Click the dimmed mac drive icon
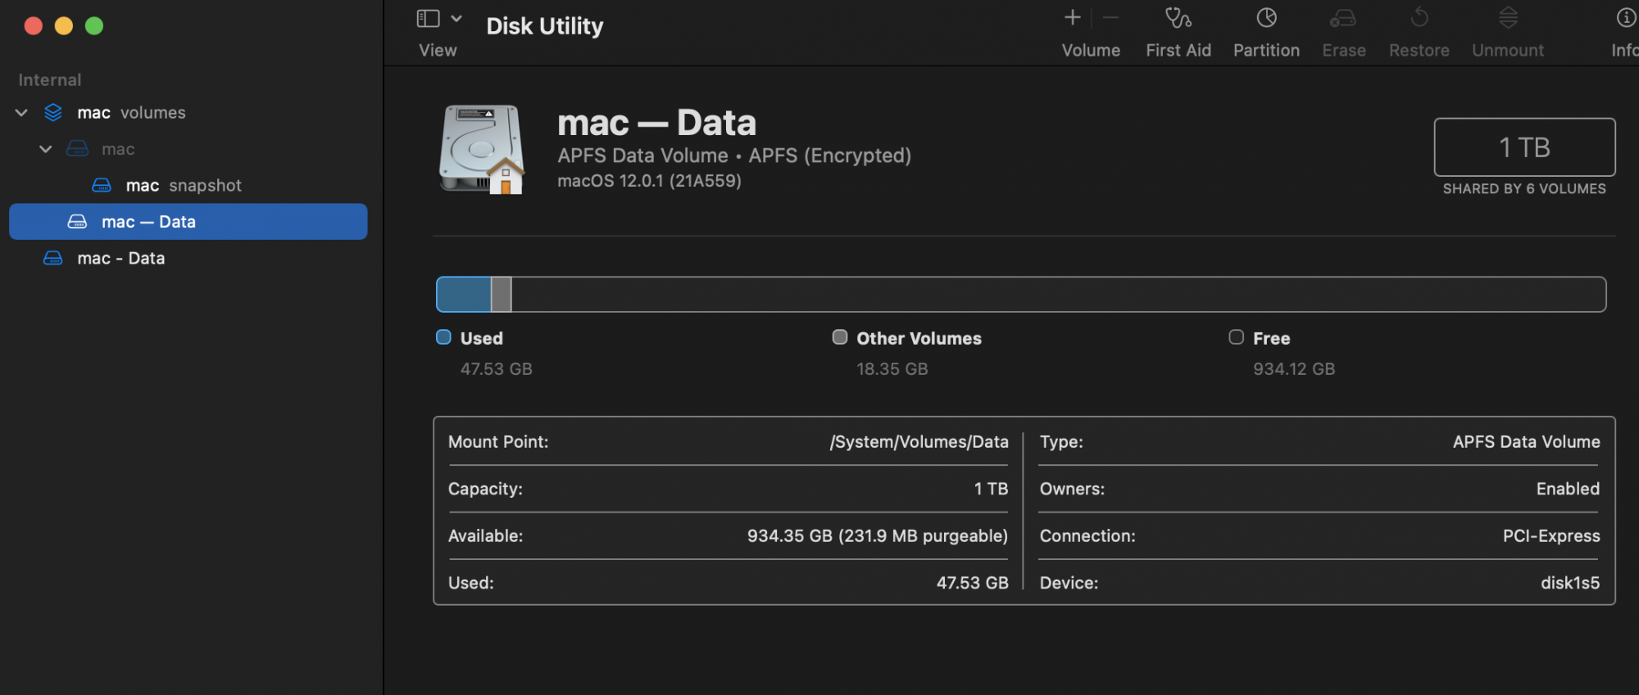 click(78, 149)
